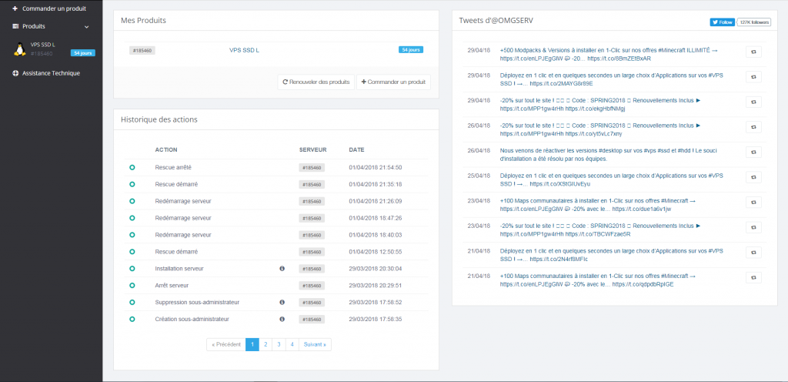Click info icon beside Création sous-administrateur
Viewport: 788px width, 382px height.
tap(282, 319)
